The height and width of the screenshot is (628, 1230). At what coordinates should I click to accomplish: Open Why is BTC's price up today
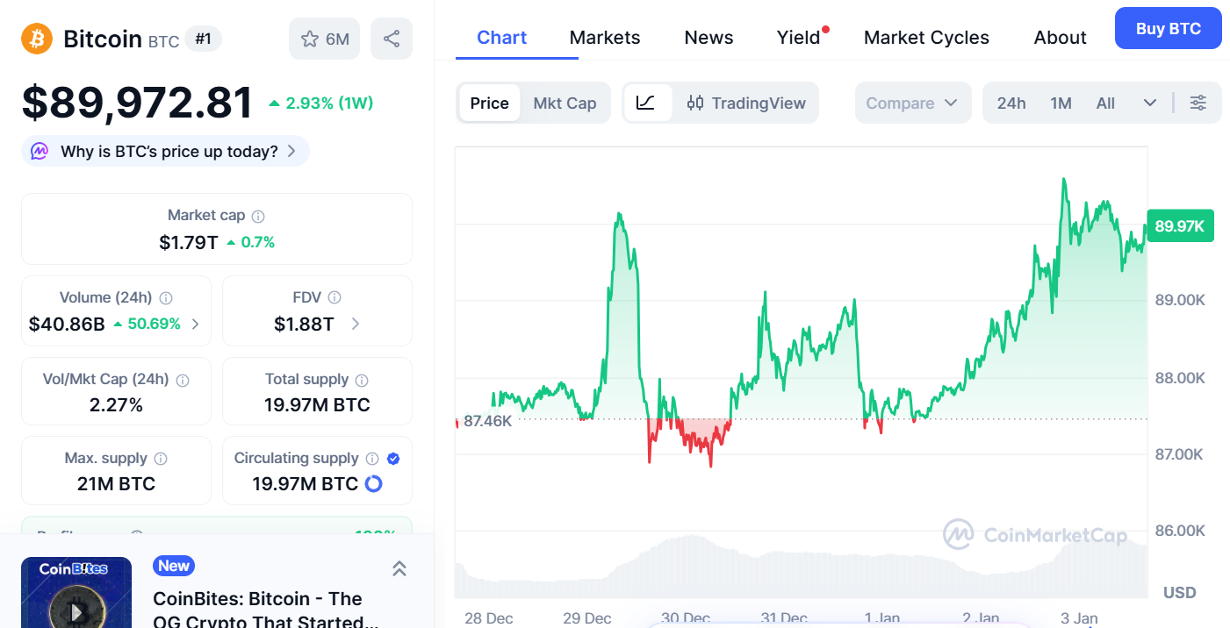[x=166, y=151]
